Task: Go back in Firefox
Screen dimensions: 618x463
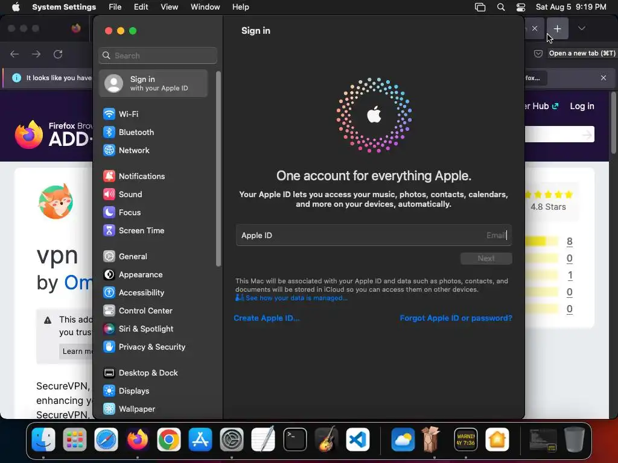Action: [x=14, y=54]
